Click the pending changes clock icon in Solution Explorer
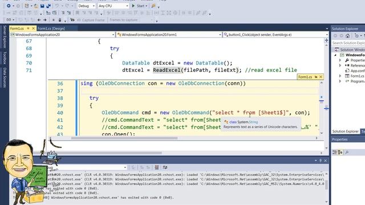 coord(356,36)
